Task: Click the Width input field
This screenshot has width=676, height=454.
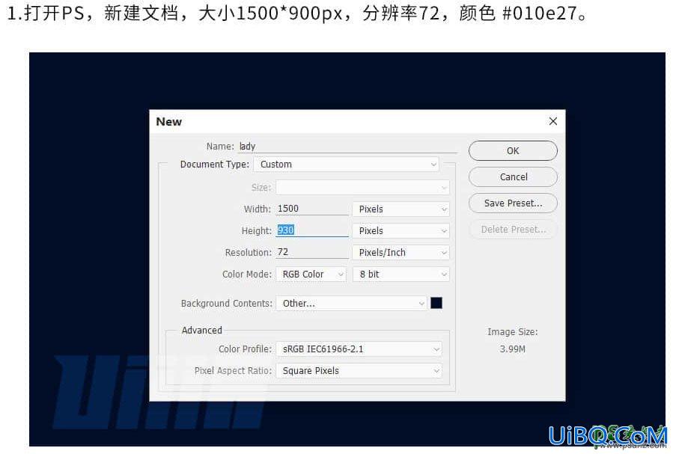Action: coord(312,209)
